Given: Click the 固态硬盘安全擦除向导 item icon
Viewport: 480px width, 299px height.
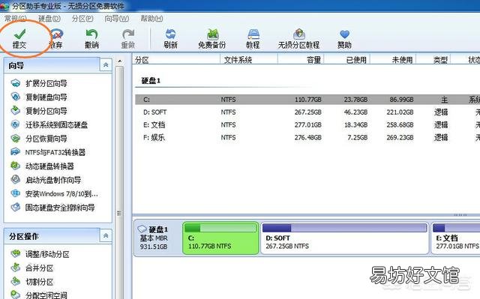Looking at the screenshot, I should (15, 207).
